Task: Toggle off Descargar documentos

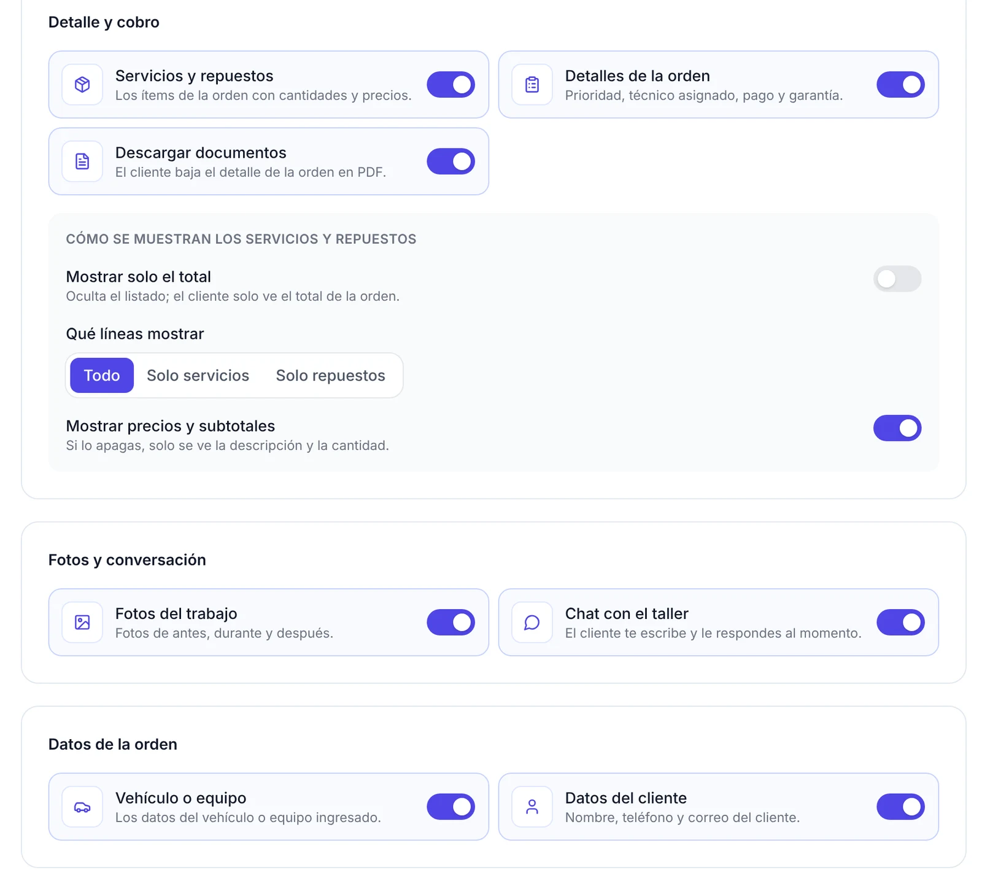Action: pyautogui.click(x=451, y=161)
